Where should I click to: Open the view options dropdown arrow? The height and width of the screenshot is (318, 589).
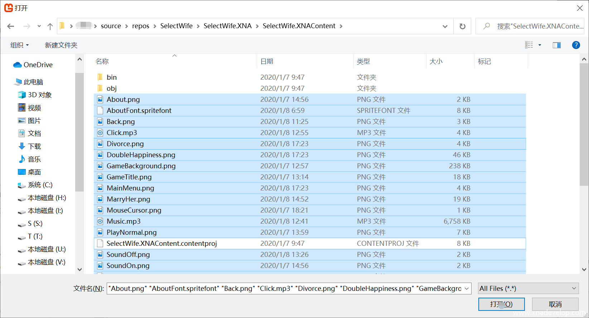point(540,45)
